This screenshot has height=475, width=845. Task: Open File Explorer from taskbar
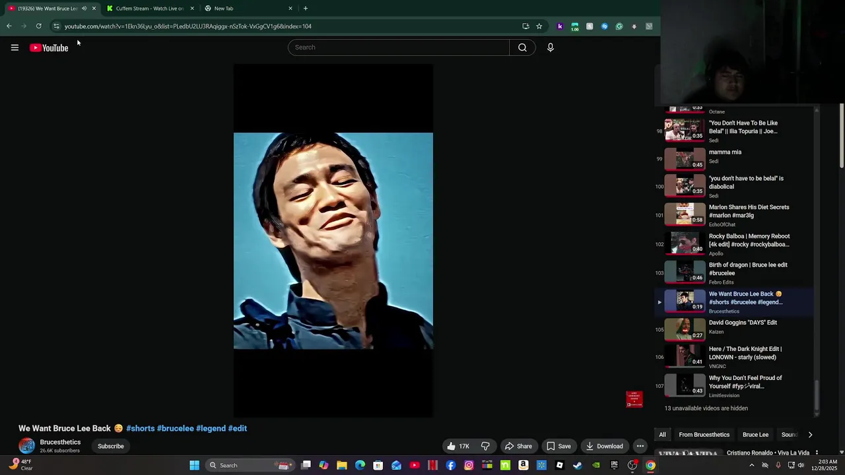(342, 465)
